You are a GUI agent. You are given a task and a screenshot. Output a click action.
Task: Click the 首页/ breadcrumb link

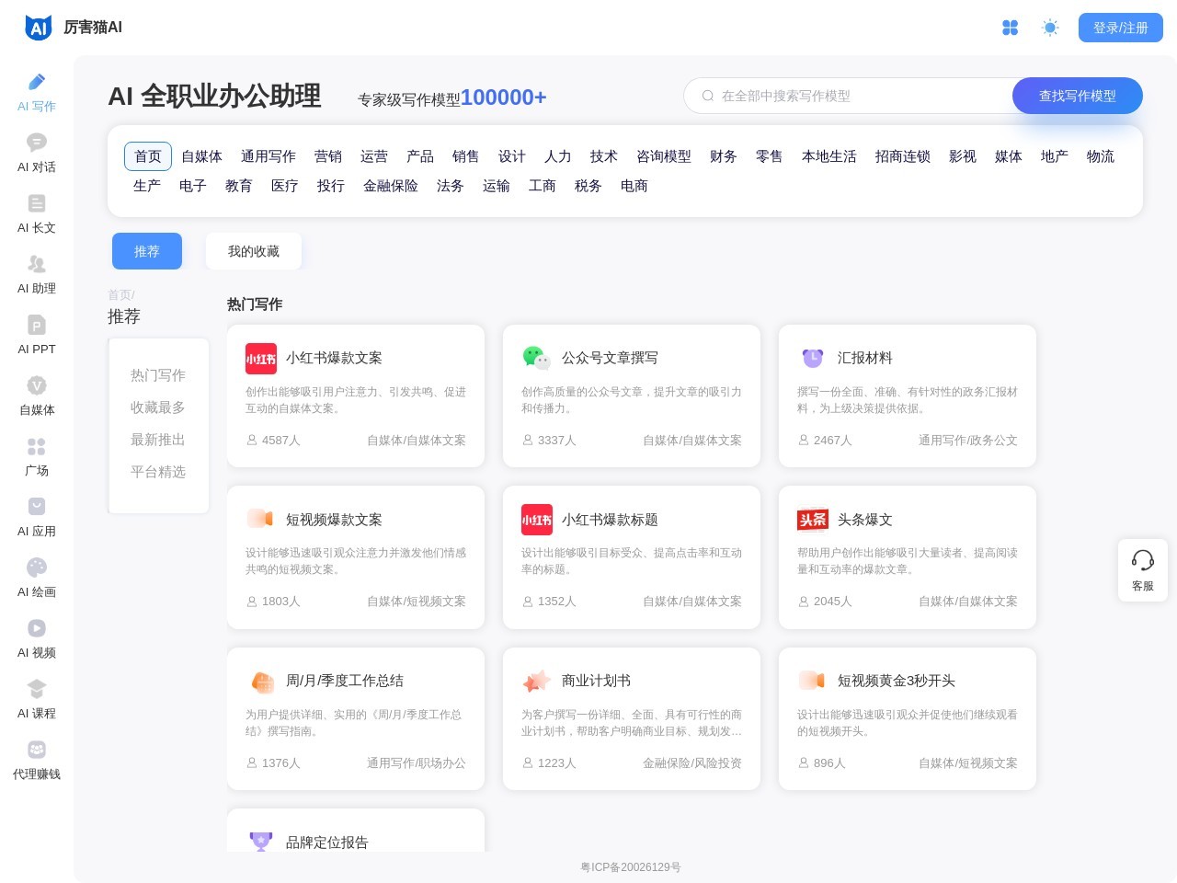point(121,295)
